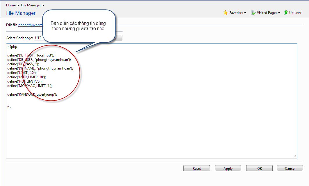Confirm changes with the OK button
The image size is (309, 186).
(259, 168)
